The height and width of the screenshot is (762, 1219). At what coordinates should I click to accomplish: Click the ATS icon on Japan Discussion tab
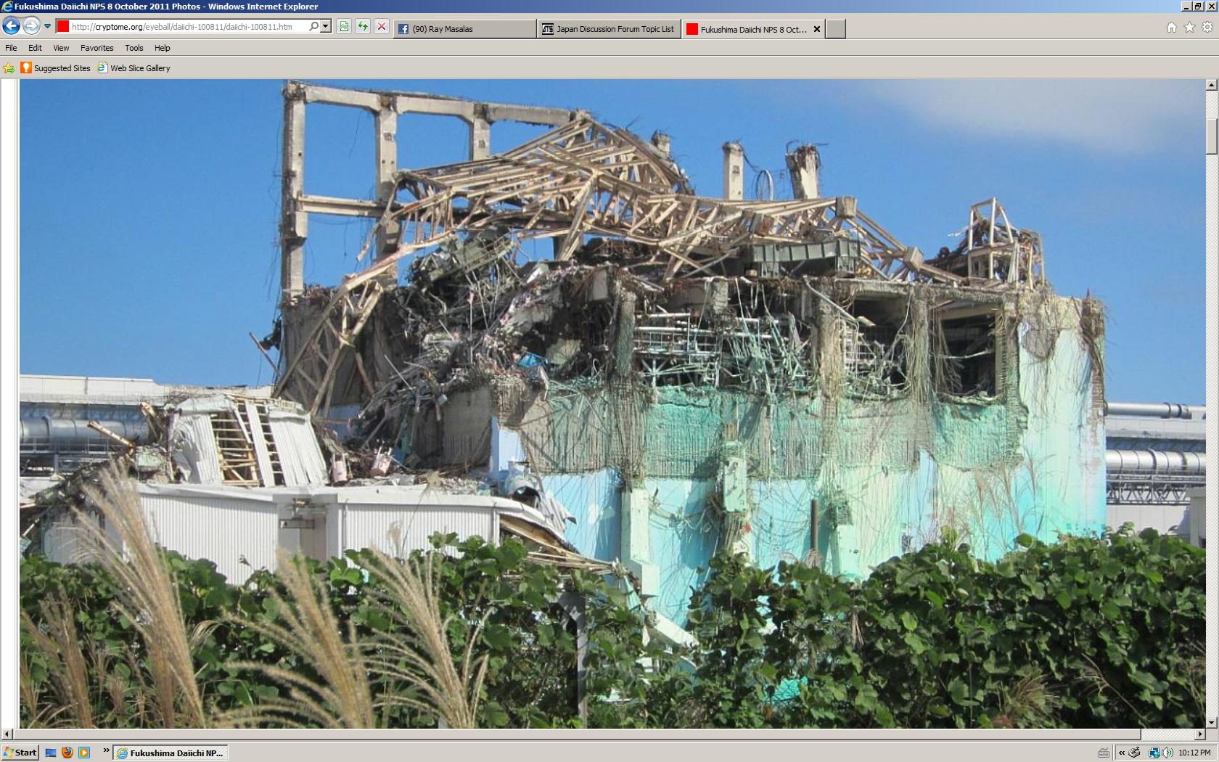click(548, 29)
